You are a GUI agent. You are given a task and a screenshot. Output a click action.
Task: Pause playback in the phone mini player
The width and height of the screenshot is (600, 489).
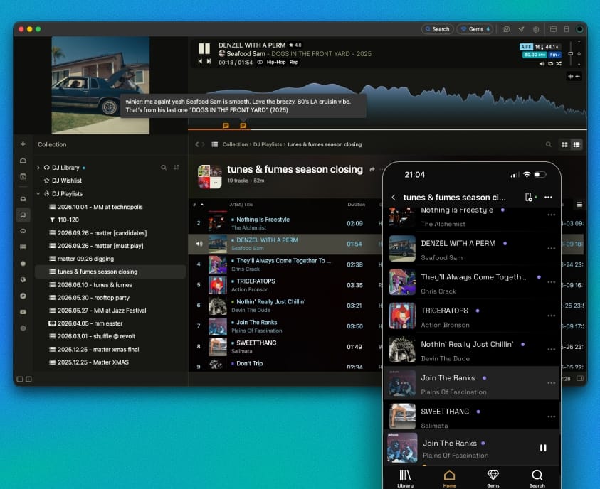click(543, 448)
